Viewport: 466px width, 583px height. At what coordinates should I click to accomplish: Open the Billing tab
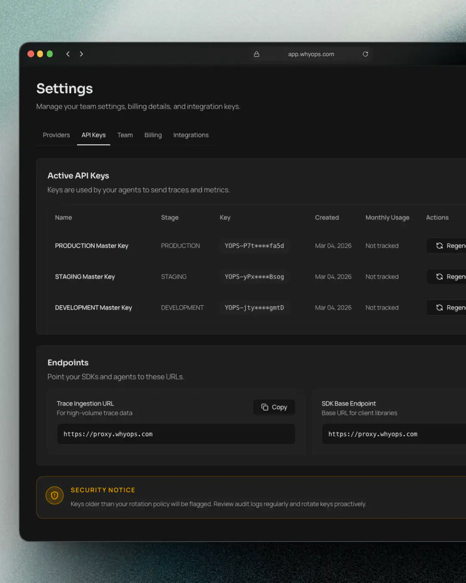pos(153,135)
